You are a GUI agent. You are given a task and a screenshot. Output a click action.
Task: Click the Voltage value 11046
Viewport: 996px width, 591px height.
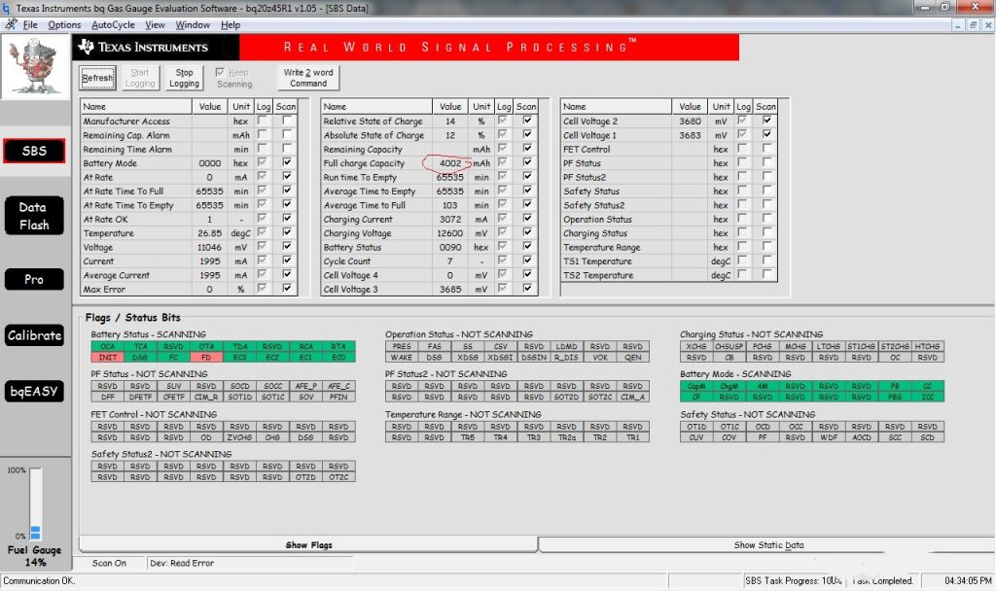click(x=209, y=247)
